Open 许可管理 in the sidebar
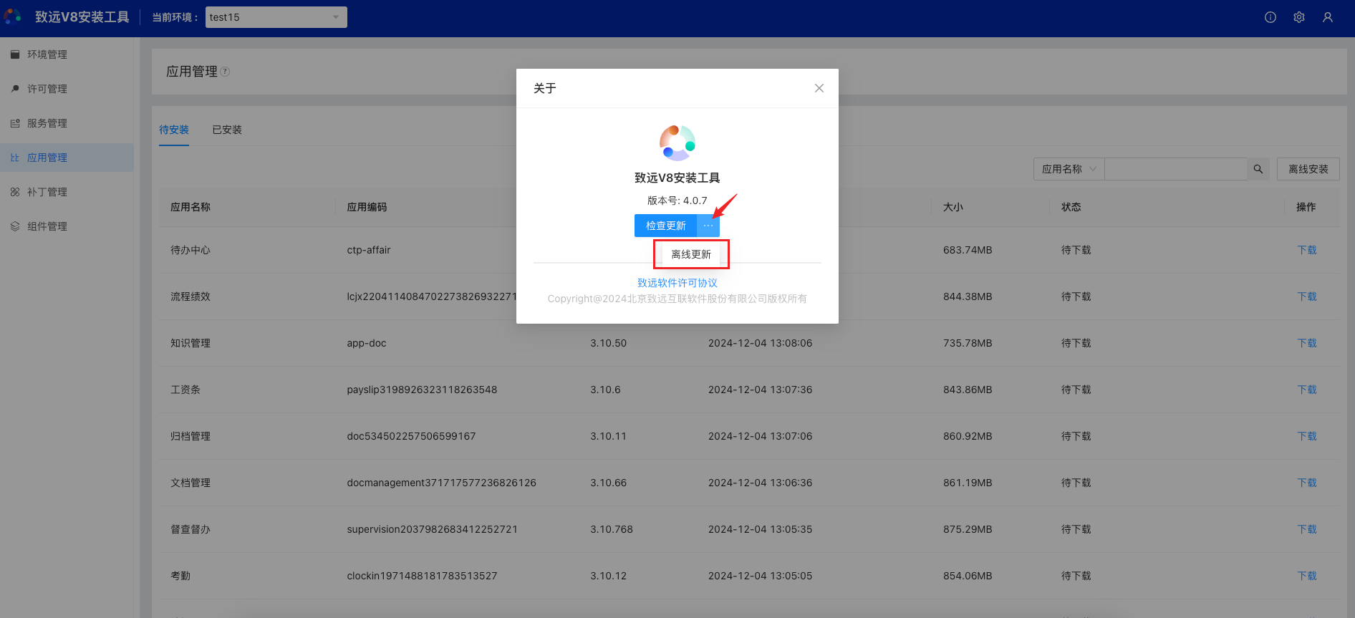1355x618 pixels. (x=67, y=89)
